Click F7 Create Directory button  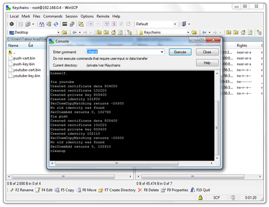pos(117,190)
